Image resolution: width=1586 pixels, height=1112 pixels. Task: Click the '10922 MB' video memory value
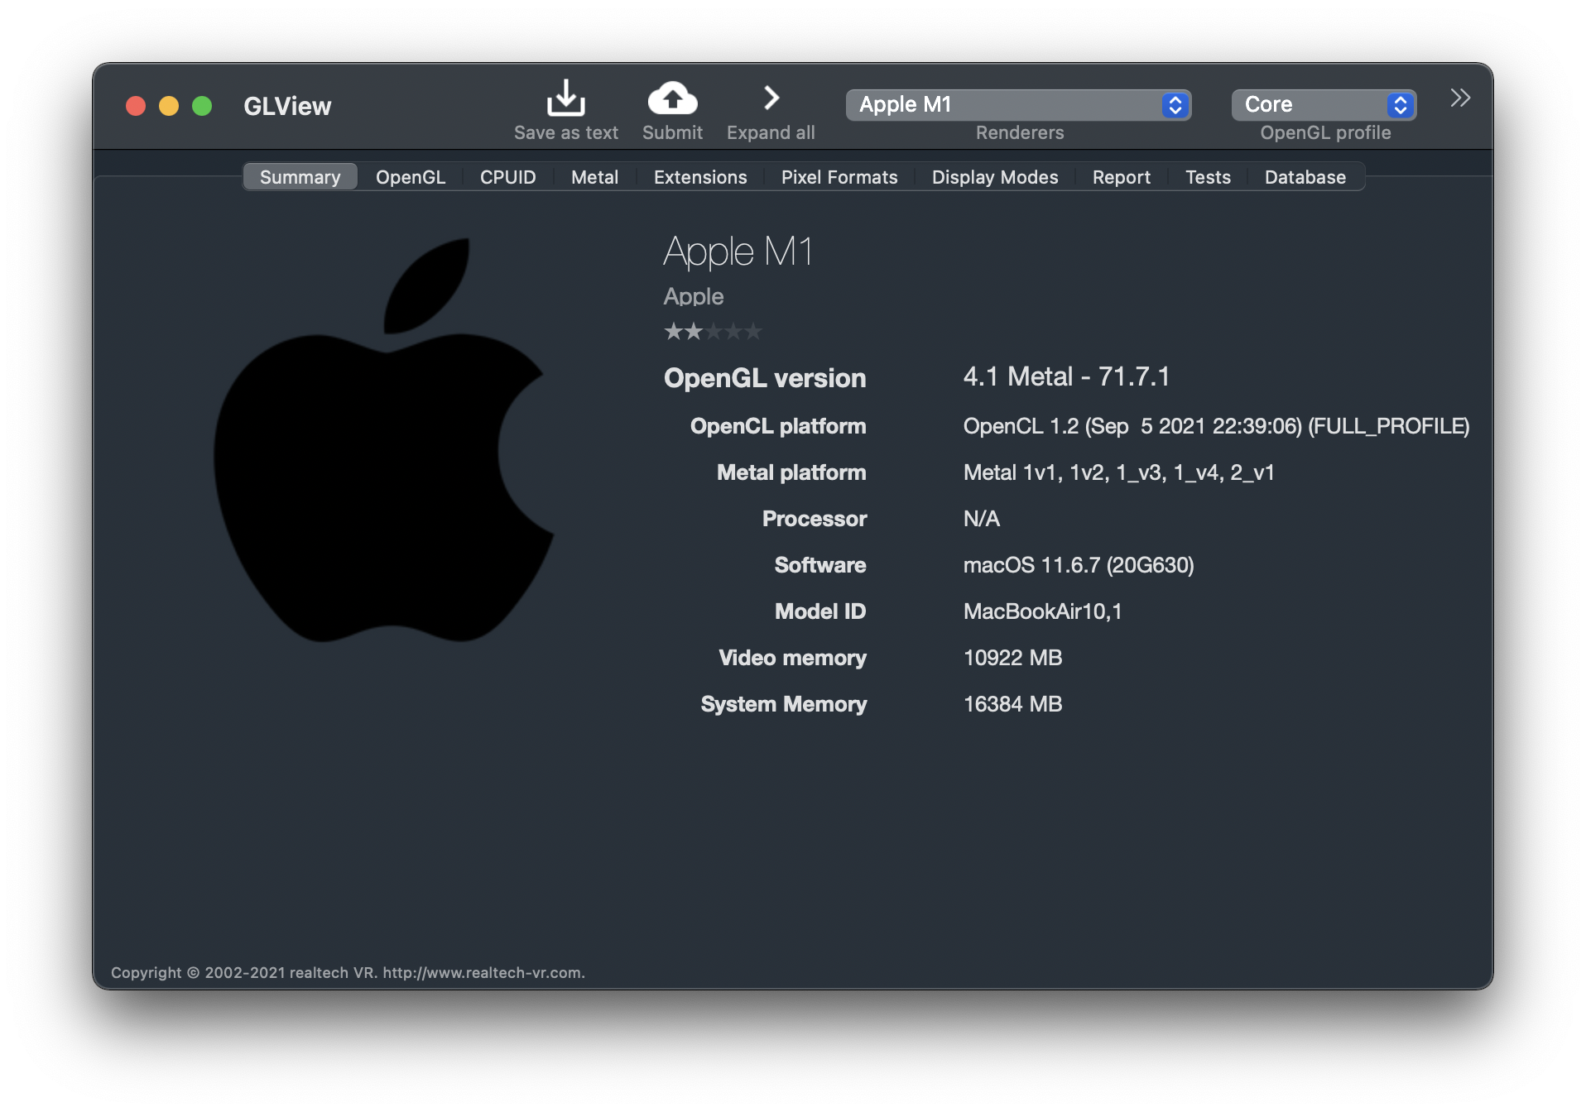tap(1012, 658)
